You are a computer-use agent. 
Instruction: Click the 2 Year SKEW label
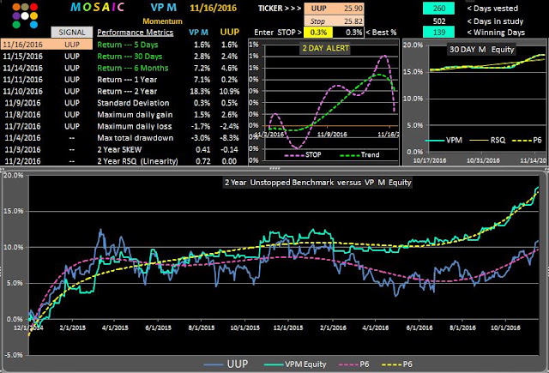tap(119, 149)
